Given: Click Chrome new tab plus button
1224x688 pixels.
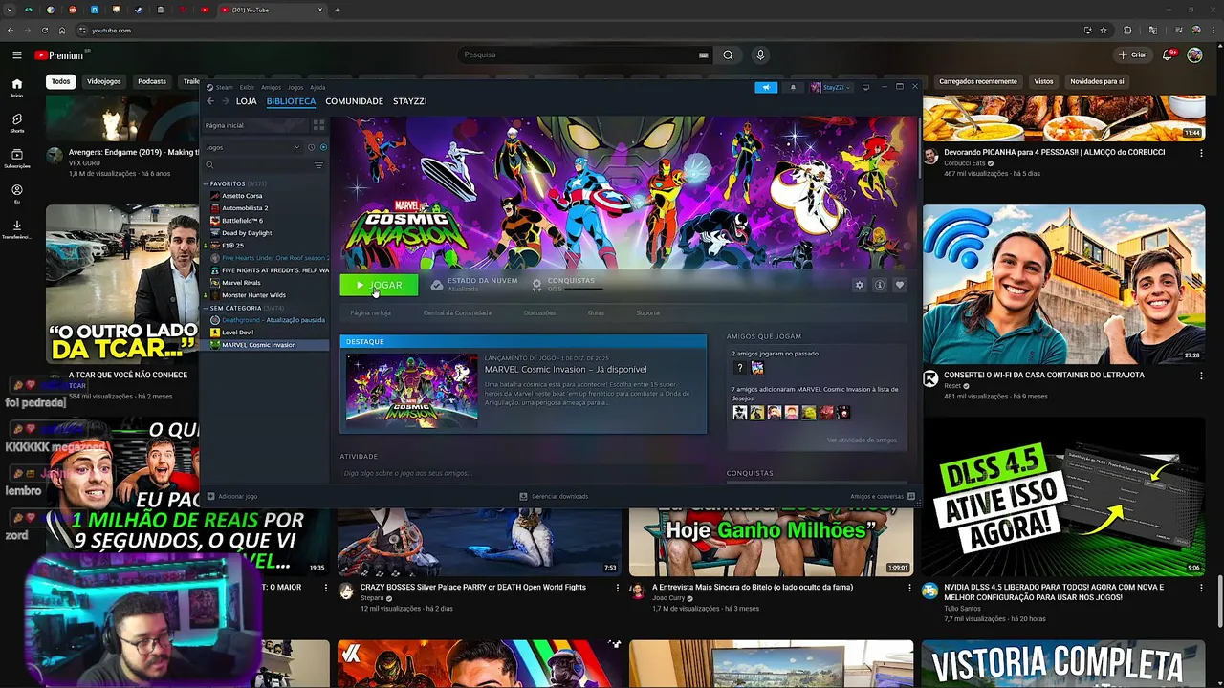Looking at the screenshot, I should coord(337,10).
